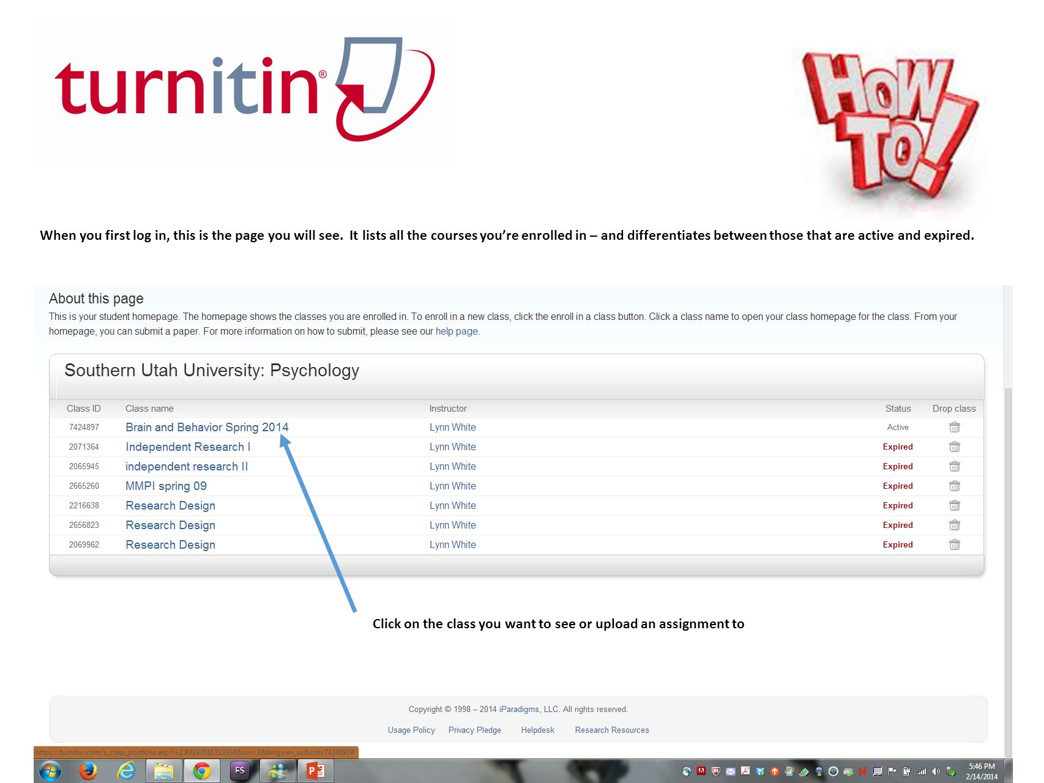Drop the Brain and Behavior Spring 2014 class
This screenshot has height=783, width=1044.
pos(954,427)
